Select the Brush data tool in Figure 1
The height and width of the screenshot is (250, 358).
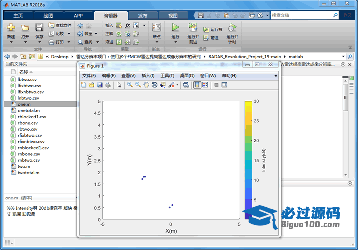[x=171, y=85]
